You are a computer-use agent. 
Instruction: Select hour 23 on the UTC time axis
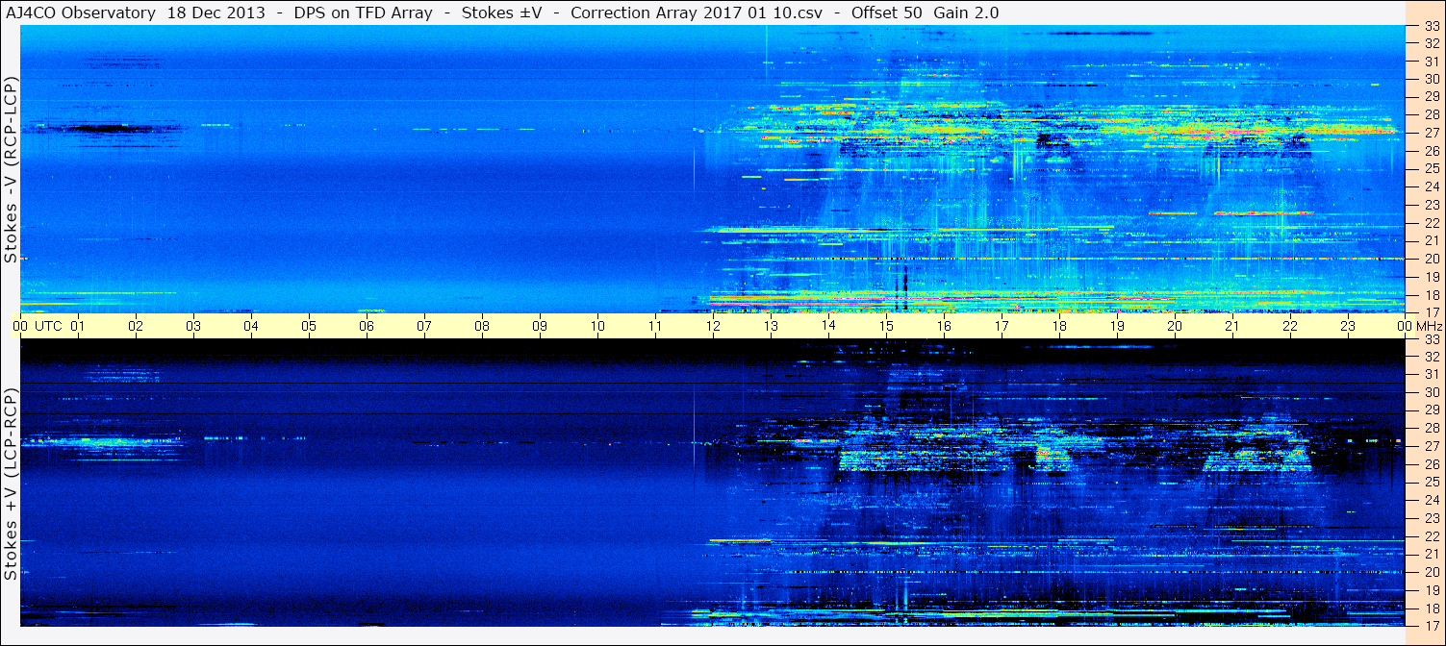(x=1348, y=326)
